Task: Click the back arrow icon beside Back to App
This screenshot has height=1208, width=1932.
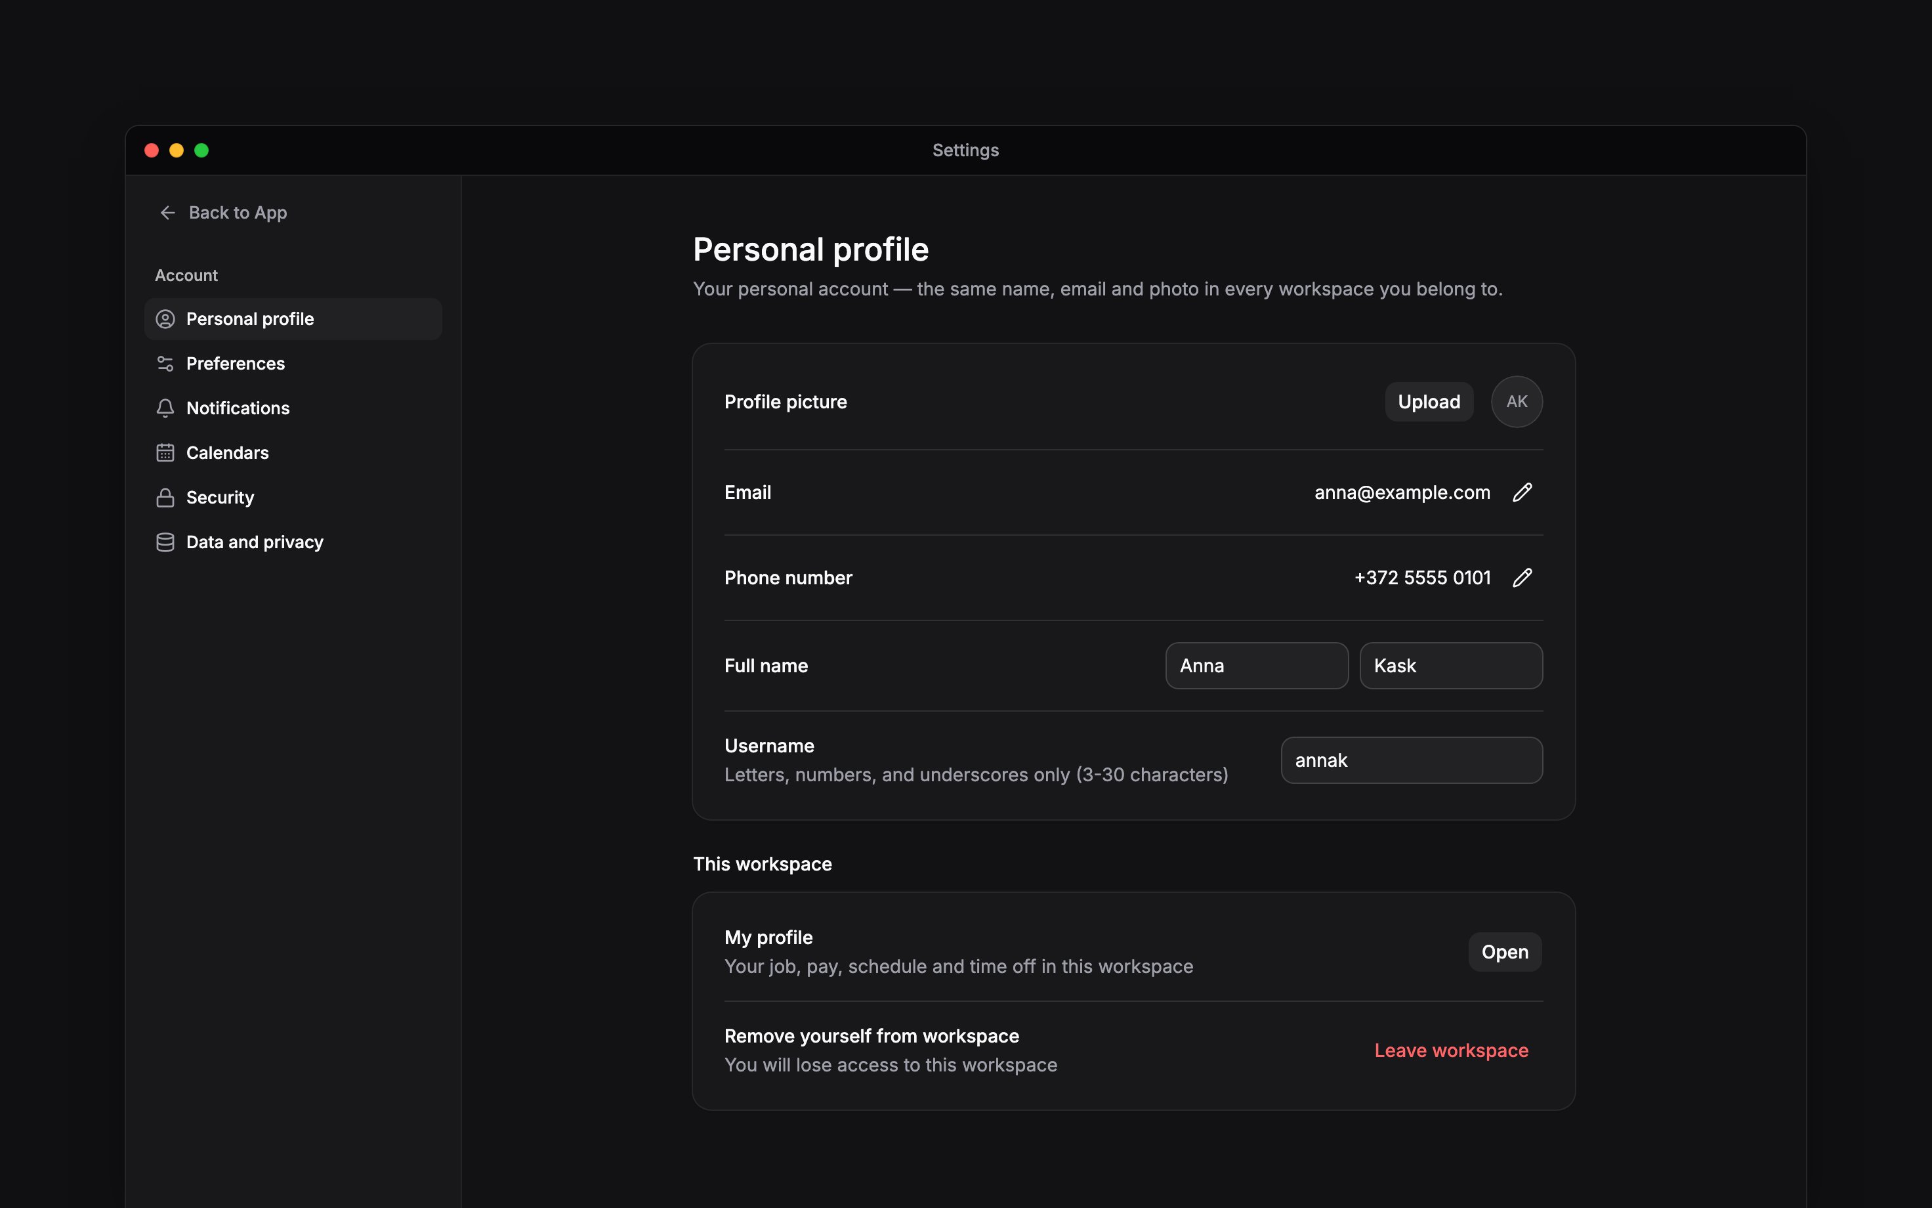Action: coord(167,213)
